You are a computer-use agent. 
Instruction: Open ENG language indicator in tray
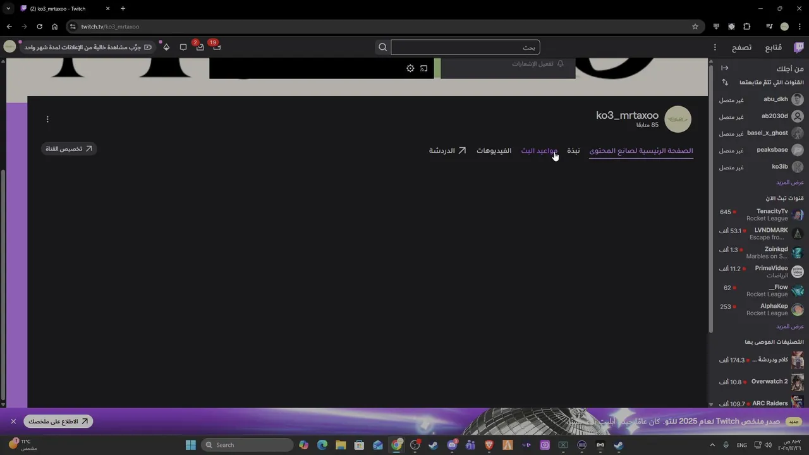(x=741, y=445)
